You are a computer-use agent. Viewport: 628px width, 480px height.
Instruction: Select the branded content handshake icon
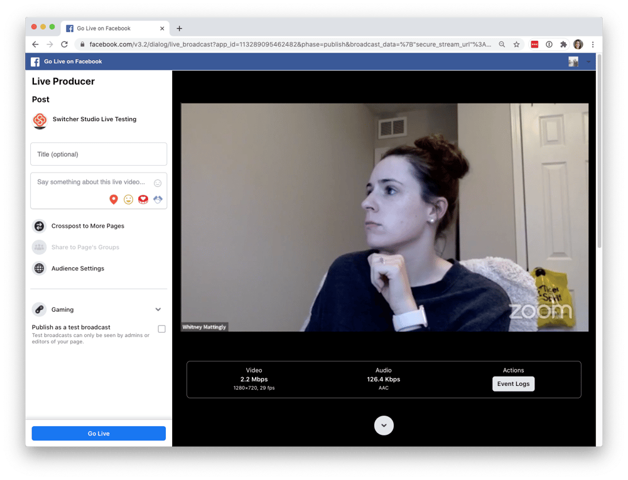point(157,199)
